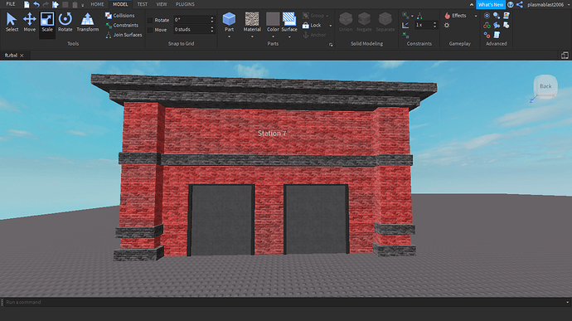572x321 pixels.
Task: Toggle Join Surfaces option
Action: (124, 35)
